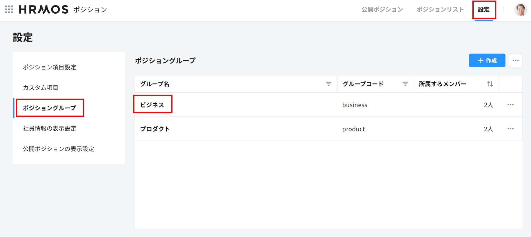Viewport: 531px width, 237px height.
Task: Open the ビジネス group
Action: coord(152,105)
